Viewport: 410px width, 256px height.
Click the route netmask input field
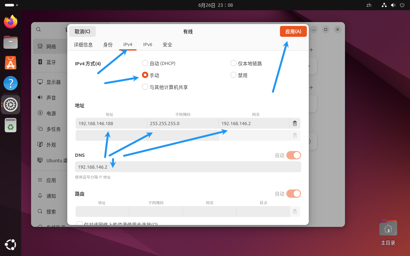point(156,212)
